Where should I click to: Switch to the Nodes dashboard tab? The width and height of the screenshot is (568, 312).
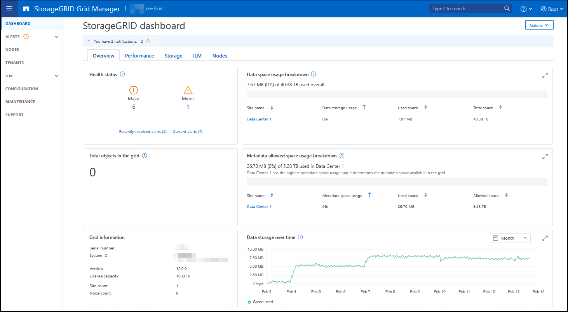coord(220,56)
